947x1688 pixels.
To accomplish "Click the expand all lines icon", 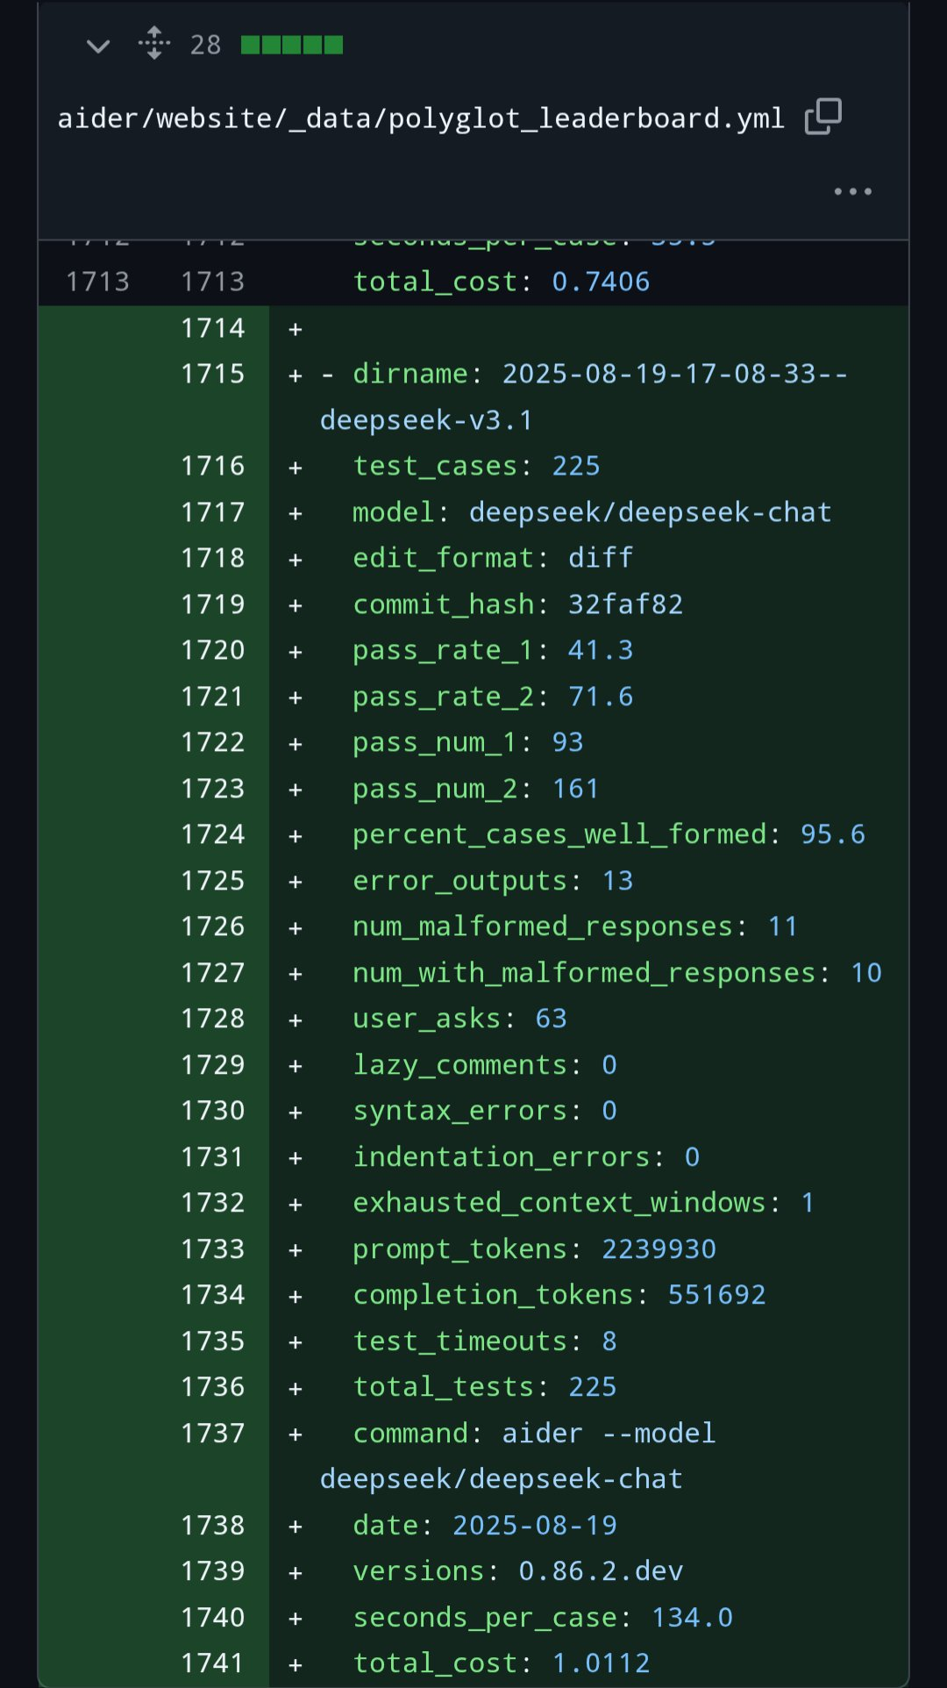I will pyautogui.click(x=154, y=43).
